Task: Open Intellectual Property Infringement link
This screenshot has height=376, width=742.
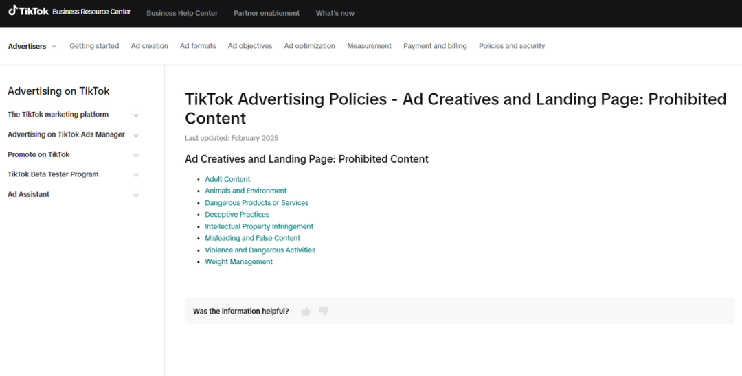Action: [259, 226]
